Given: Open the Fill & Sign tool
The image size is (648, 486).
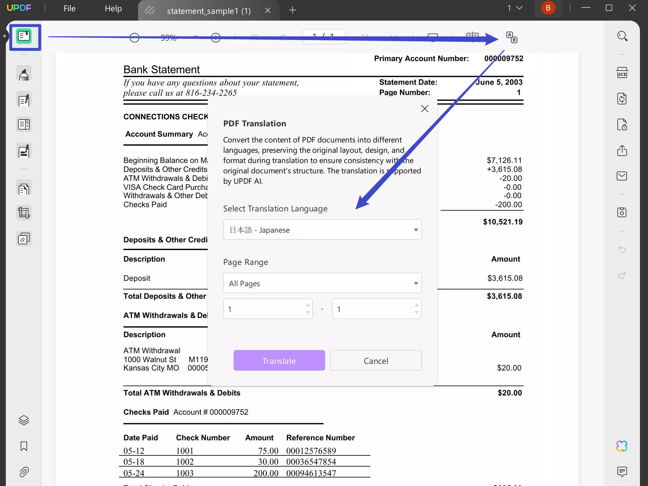Looking at the screenshot, I should tap(24, 151).
